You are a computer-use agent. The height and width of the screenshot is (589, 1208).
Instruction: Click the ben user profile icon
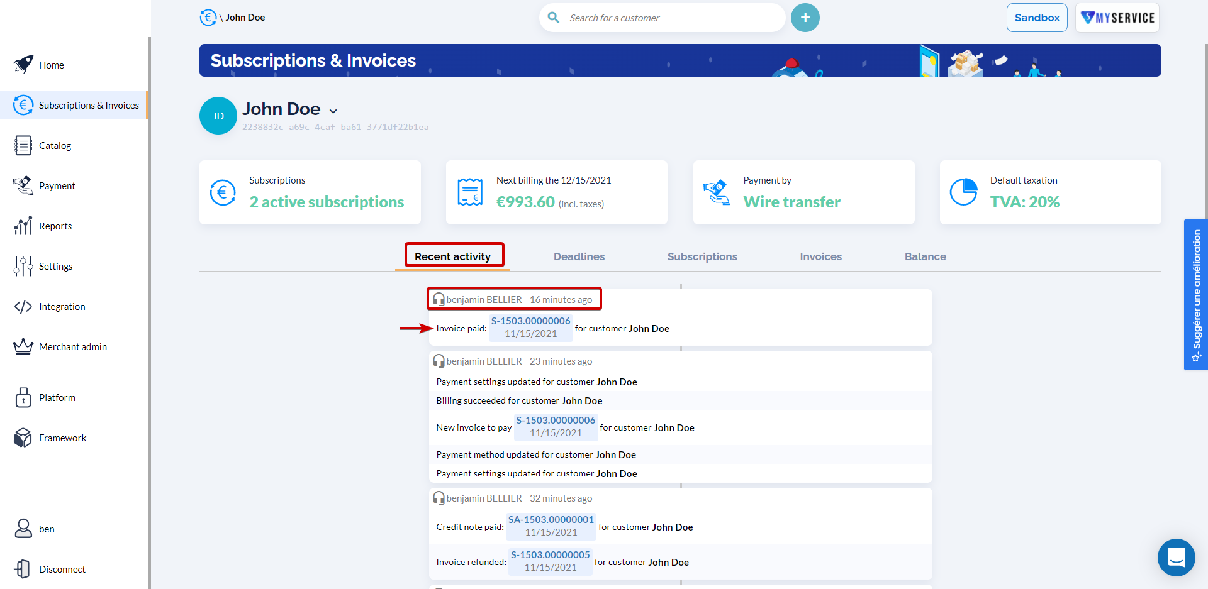pos(23,529)
